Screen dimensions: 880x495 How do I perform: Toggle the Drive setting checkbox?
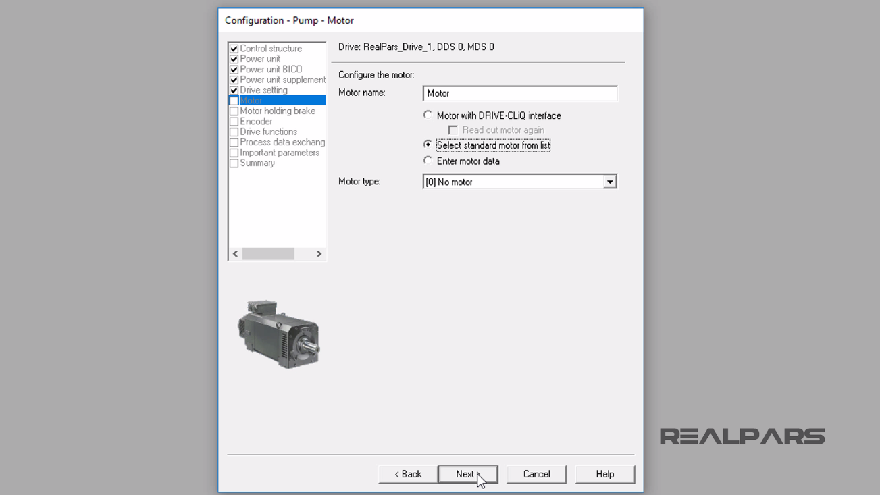pos(234,90)
